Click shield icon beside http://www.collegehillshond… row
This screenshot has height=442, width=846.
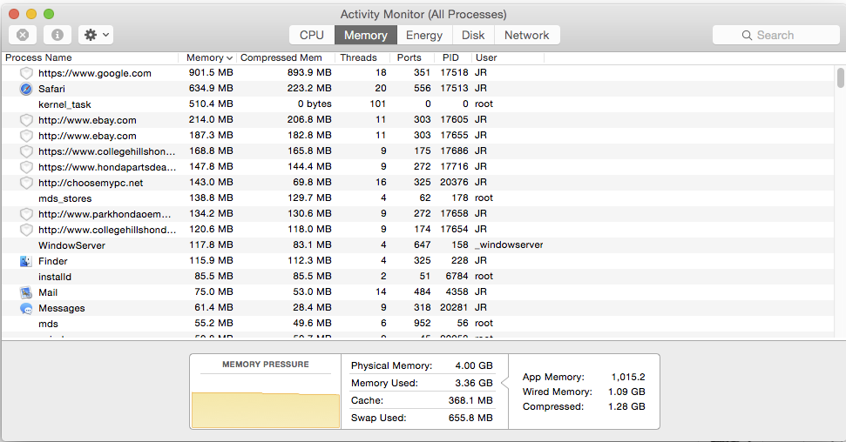(x=26, y=230)
